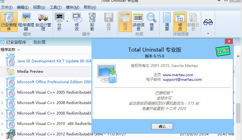The image size is (242, 140).
Task: Open the 程序清理器 module
Action: [x=26, y=22]
